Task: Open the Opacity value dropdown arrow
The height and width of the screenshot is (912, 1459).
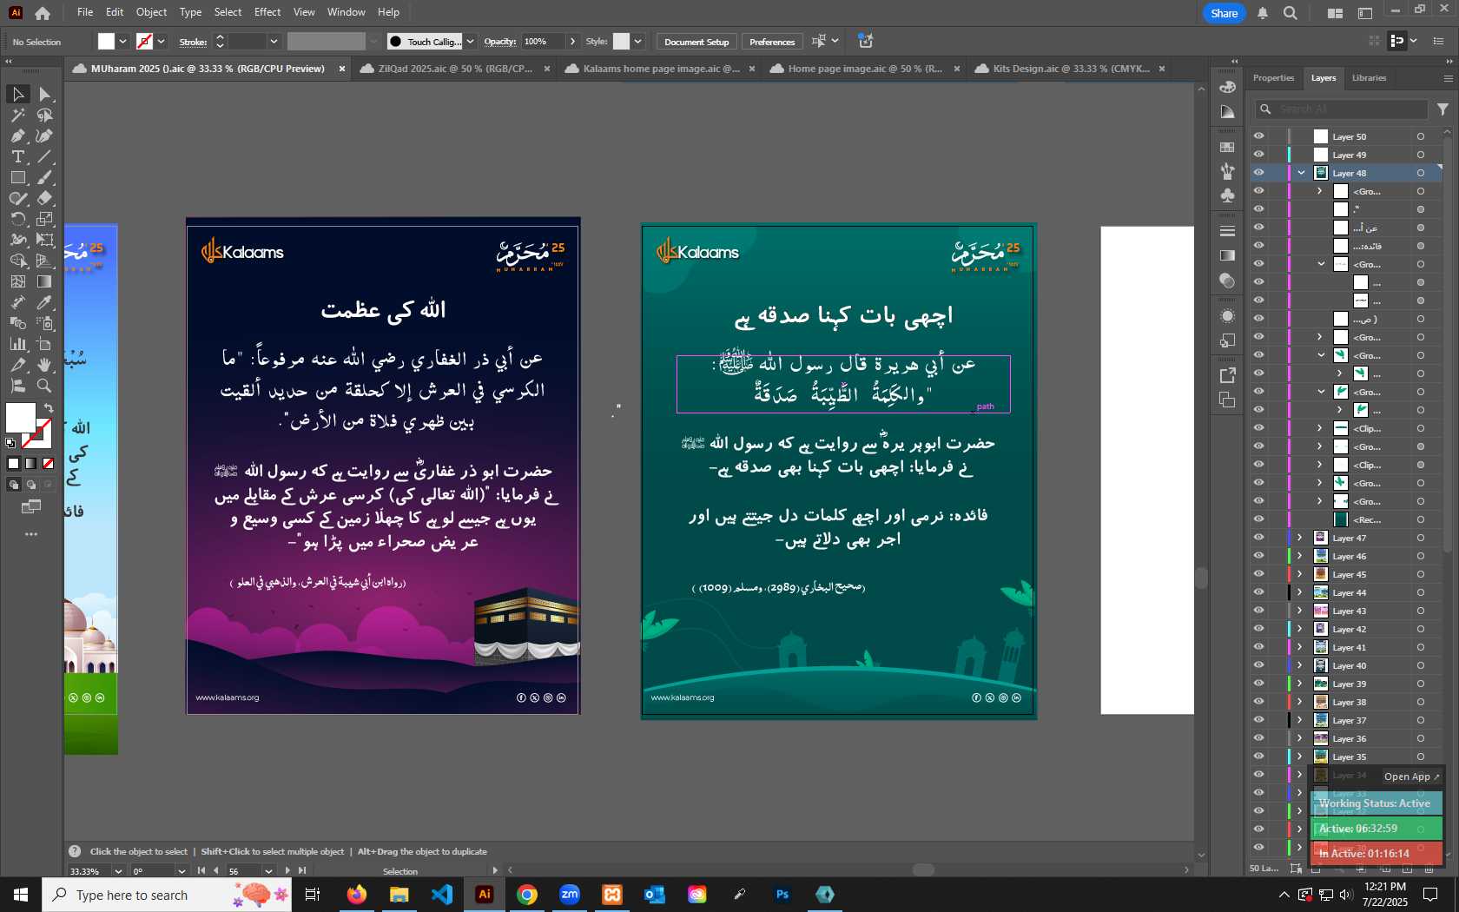Action: pyautogui.click(x=572, y=42)
